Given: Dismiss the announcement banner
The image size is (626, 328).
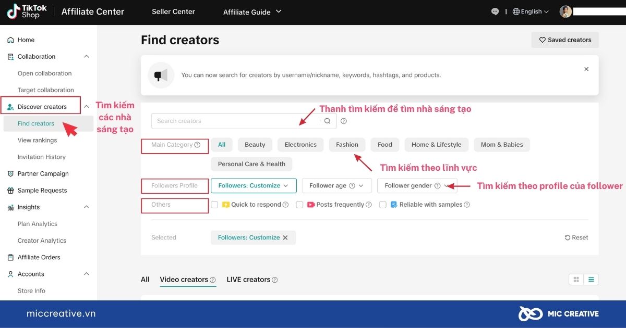Looking at the screenshot, I should point(586,69).
